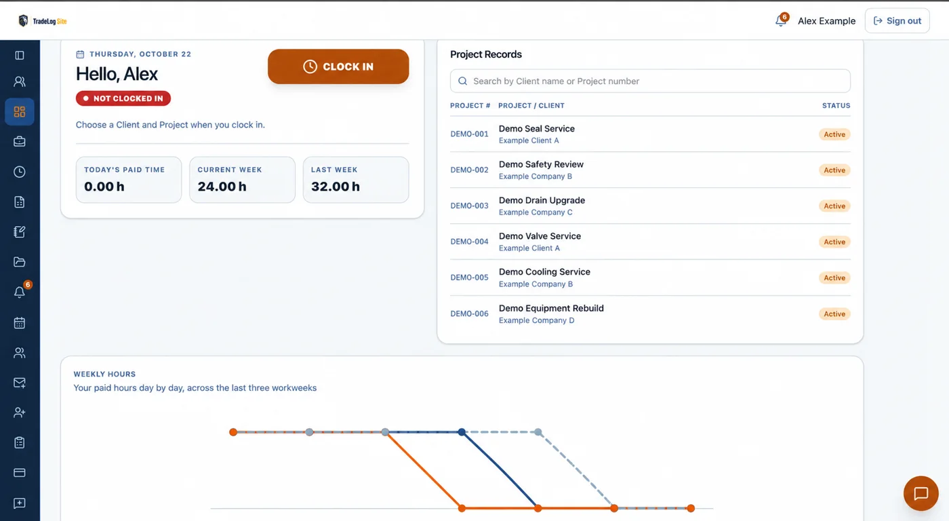Viewport: 949px width, 521px height.
Task: Click the top-bar notification bell
Action: click(x=781, y=20)
